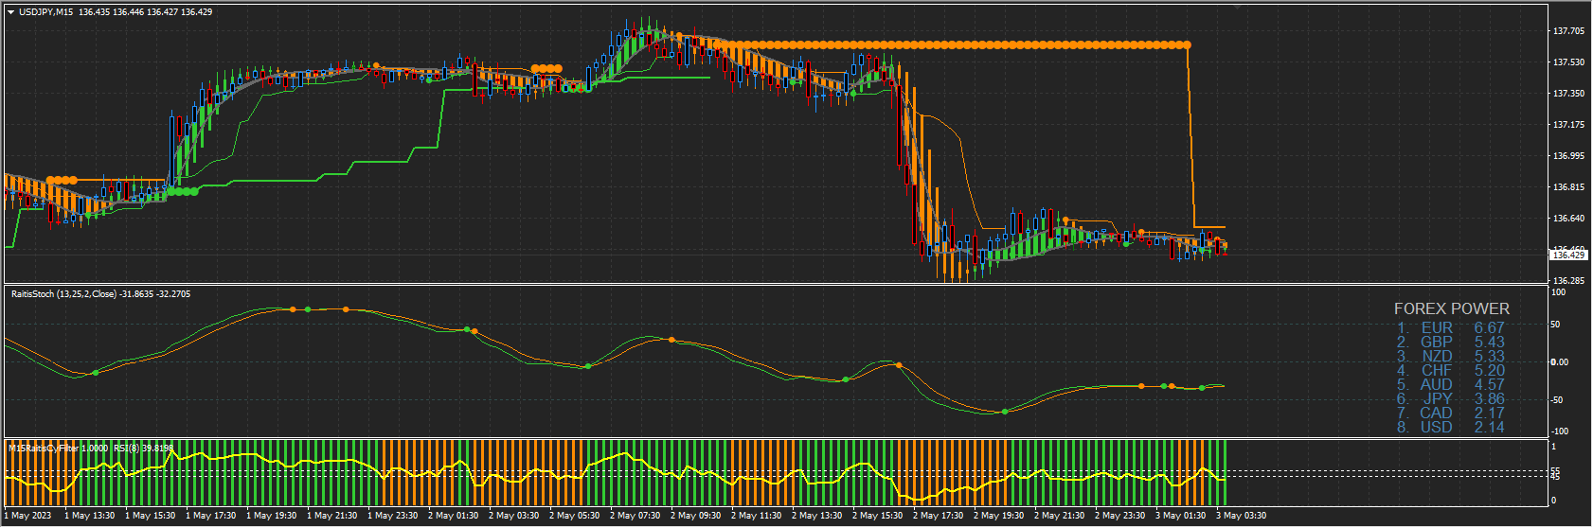Click the GBP 5.43 strength row
The width and height of the screenshot is (1593, 528).
click(1451, 343)
